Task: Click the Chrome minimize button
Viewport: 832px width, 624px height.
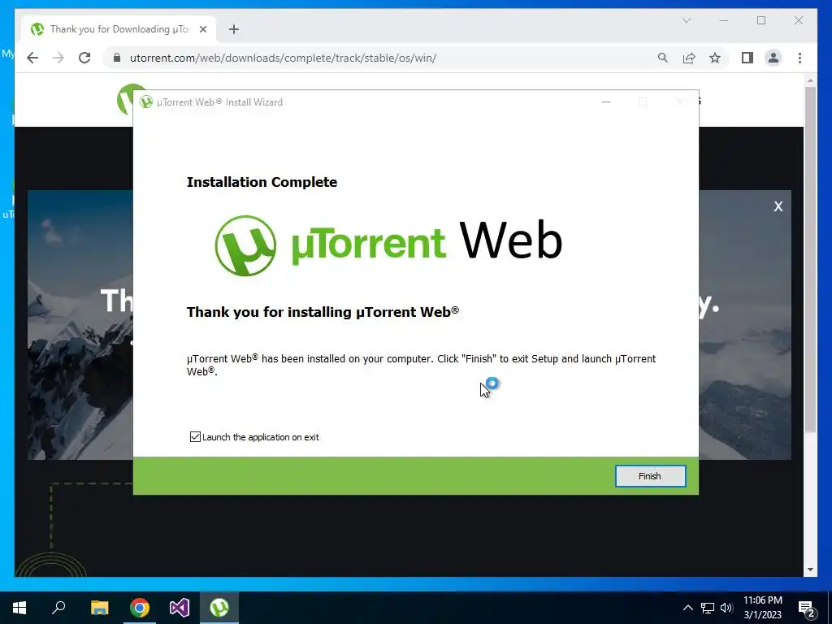Action: [724, 20]
